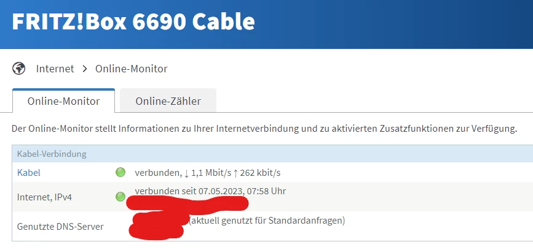Click the redacted DNS server entry
This screenshot has width=533, height=250.
pyautogui.click(x=159, y=225)
